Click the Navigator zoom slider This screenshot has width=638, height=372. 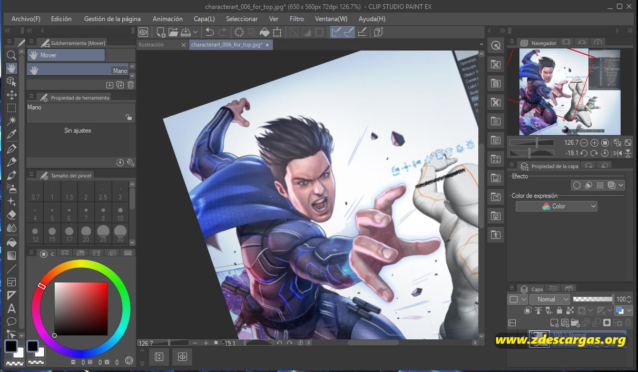[x=532, y=143]
